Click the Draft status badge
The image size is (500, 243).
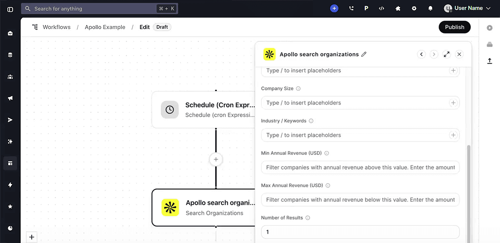point(162,27)
